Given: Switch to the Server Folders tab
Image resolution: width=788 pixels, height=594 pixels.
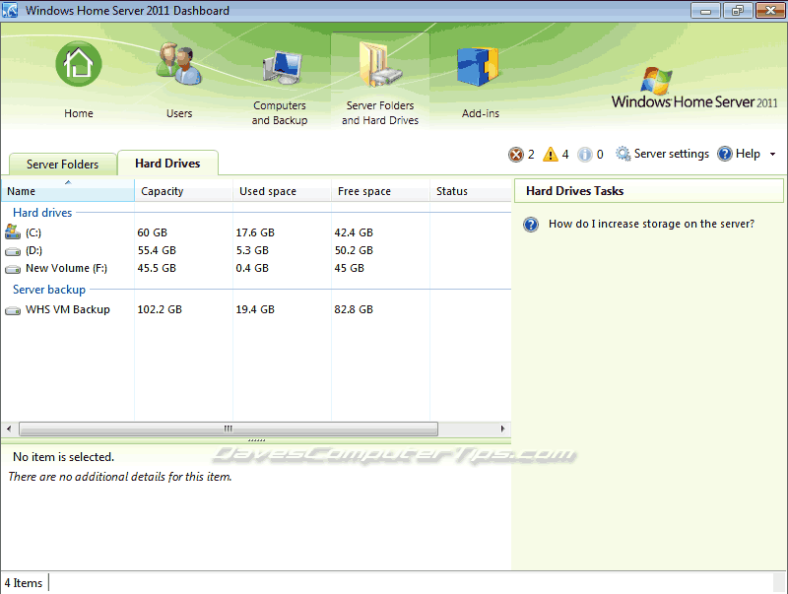Looking at the screenshot, I should click(63, 165).
